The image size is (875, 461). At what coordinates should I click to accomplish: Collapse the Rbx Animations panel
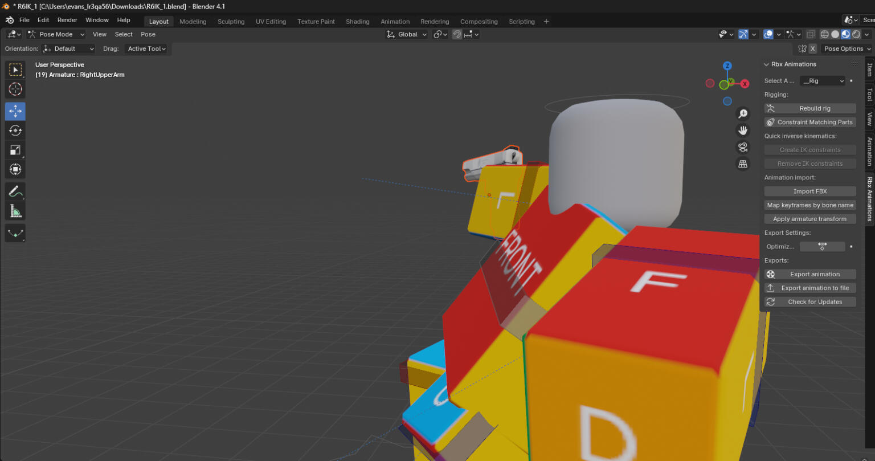coord(767,64)
